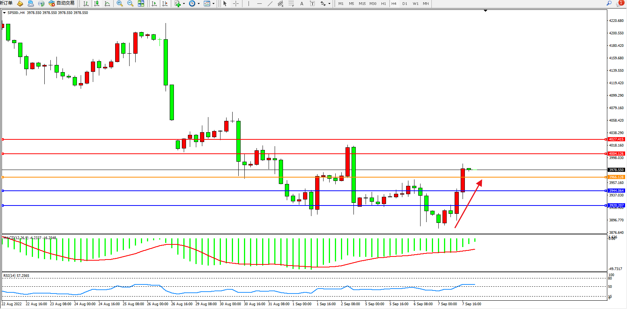The image size is (627, 309).
Task: Select the horizontal line drawing tool
Action: (259, 3)
